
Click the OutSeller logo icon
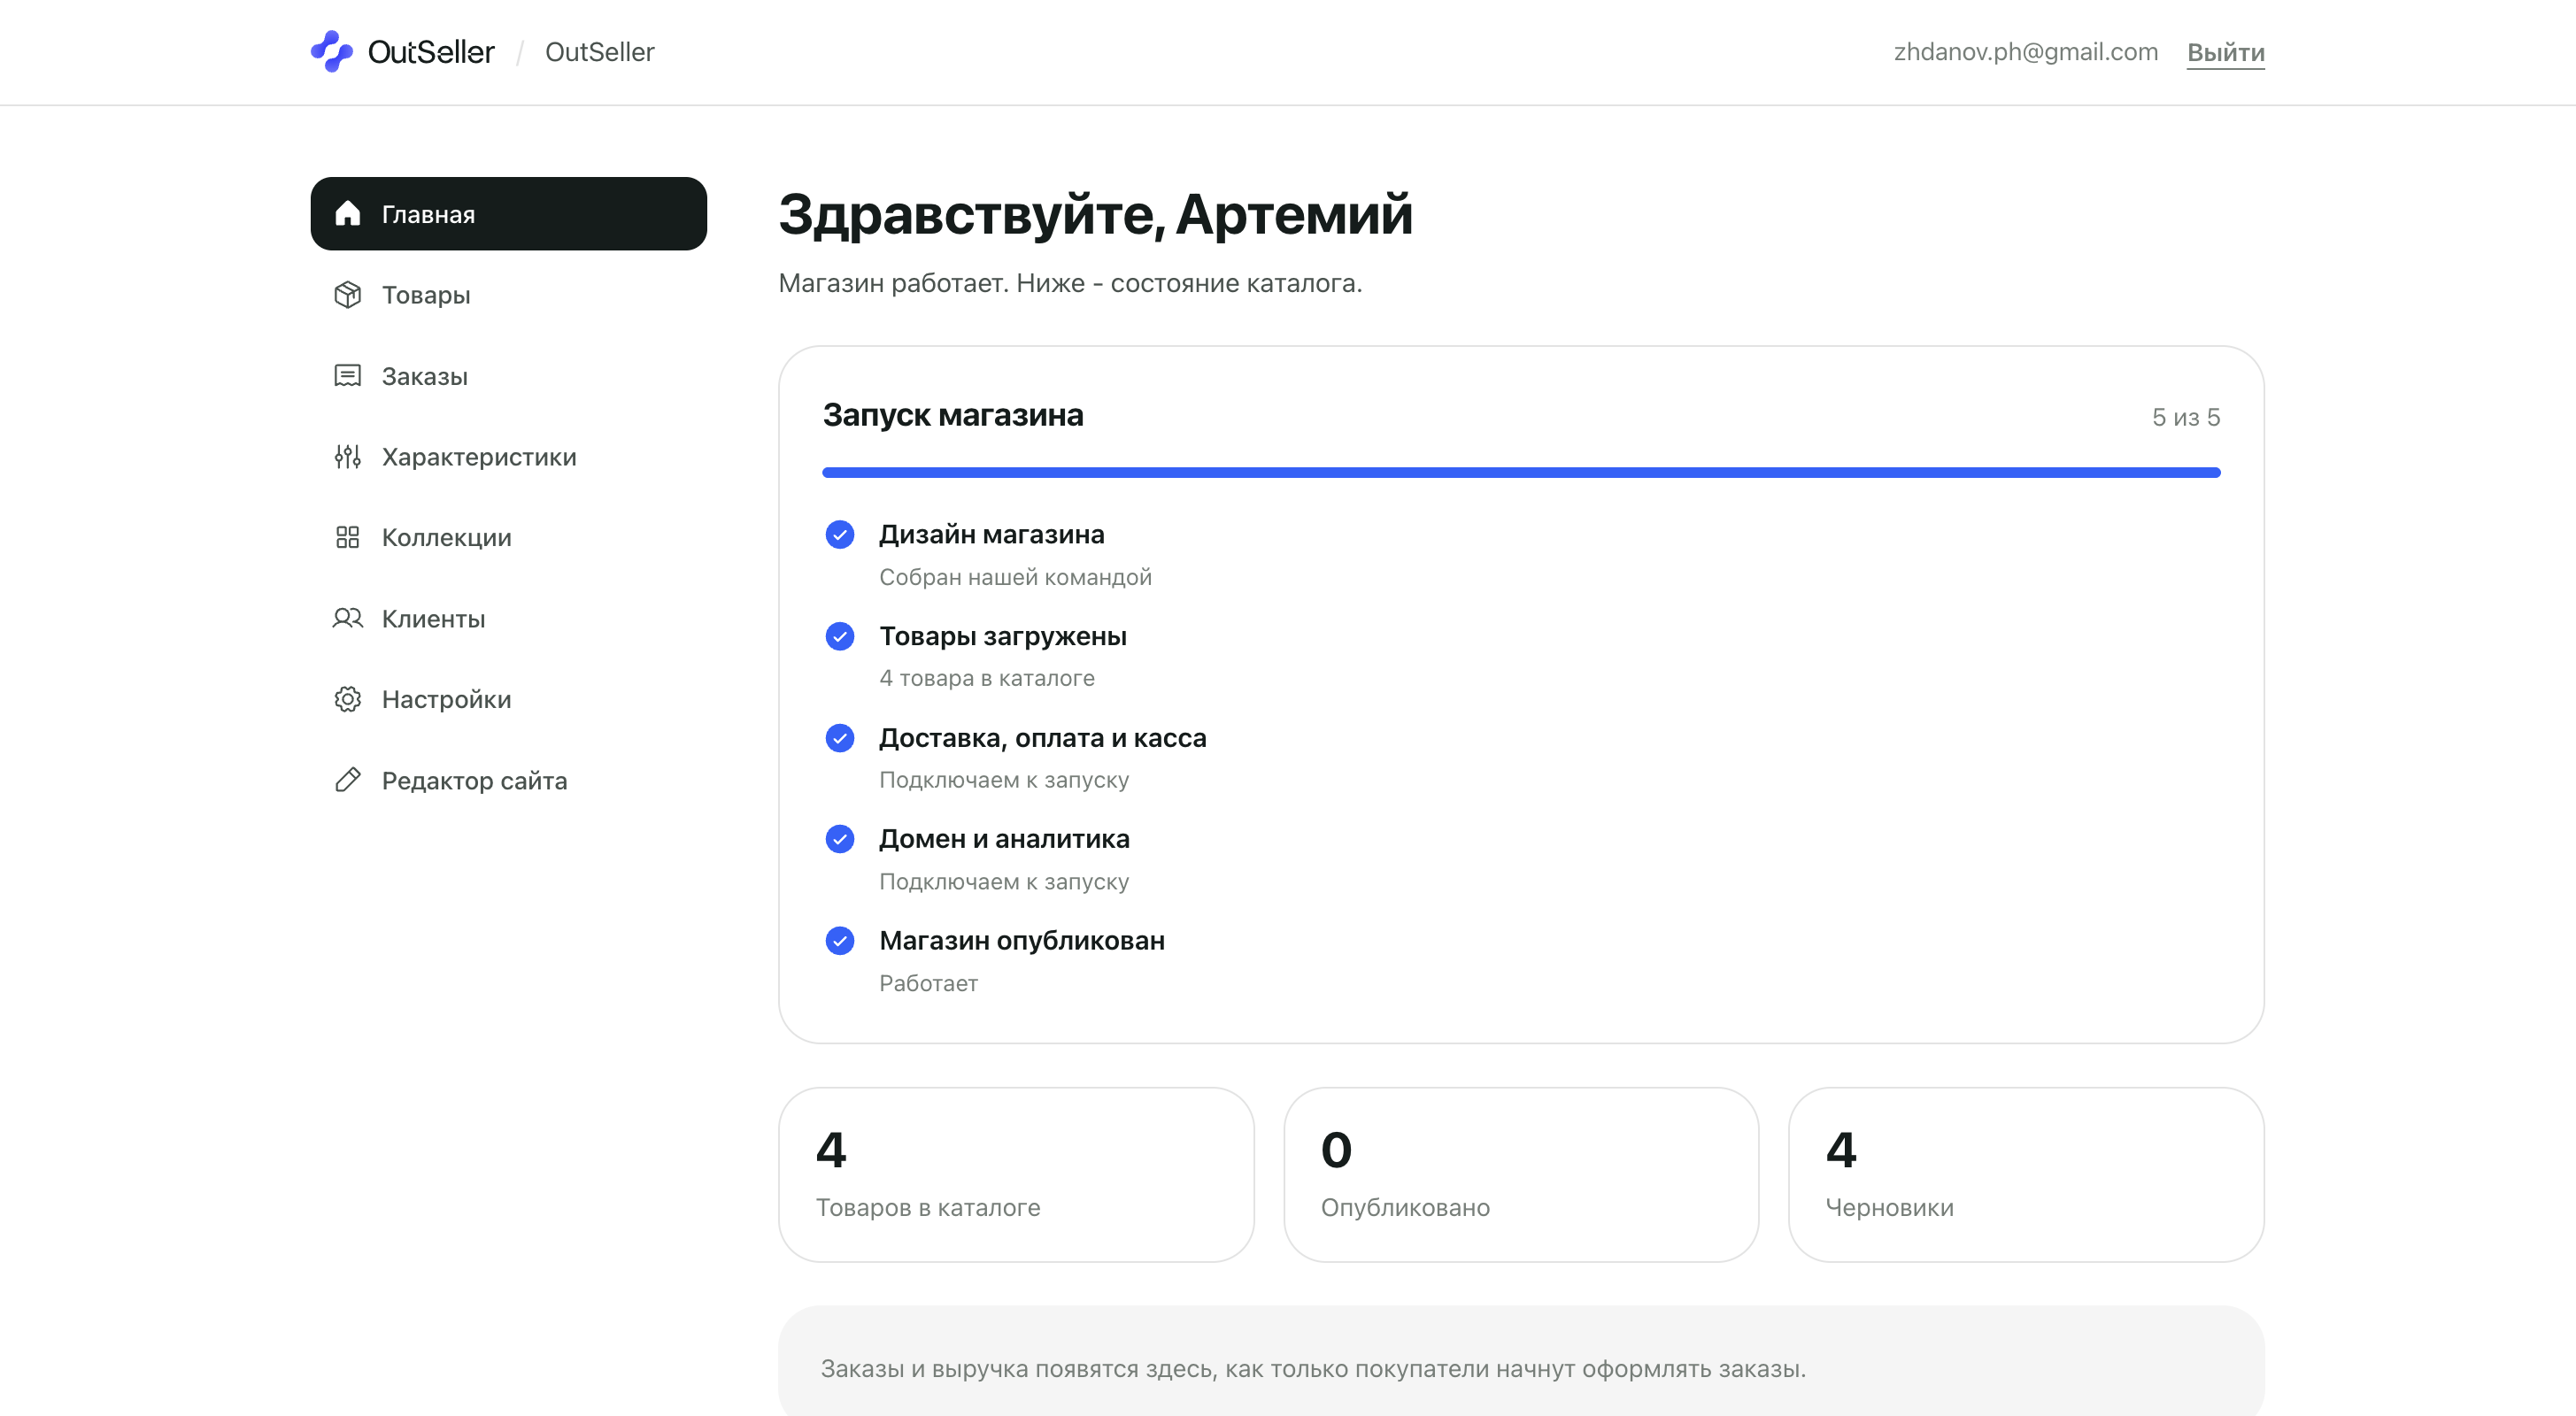pos(332,51)
